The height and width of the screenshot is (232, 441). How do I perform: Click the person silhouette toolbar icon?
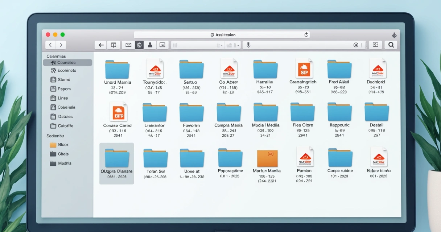click(150, 45)
